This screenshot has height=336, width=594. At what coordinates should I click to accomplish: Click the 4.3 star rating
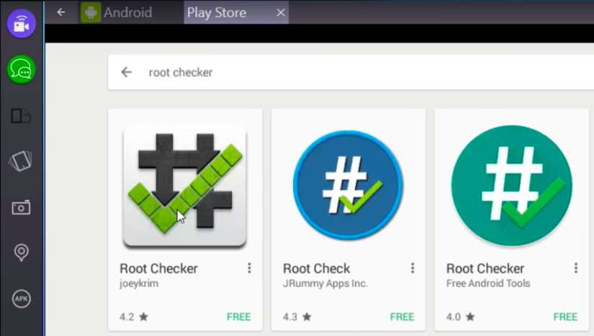tap(297, 317)
